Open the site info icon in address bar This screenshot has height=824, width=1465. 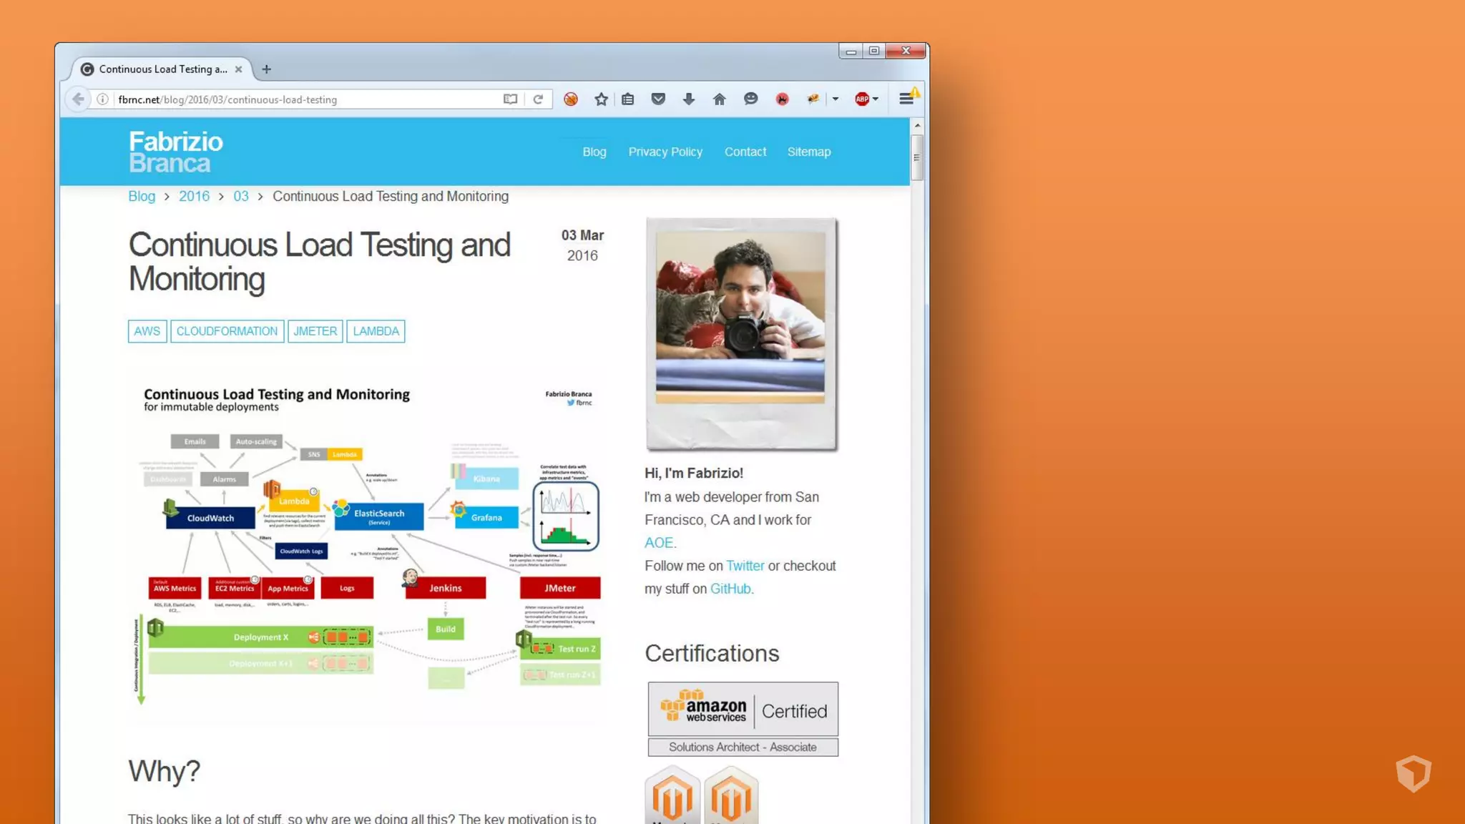tap(103, 99)
